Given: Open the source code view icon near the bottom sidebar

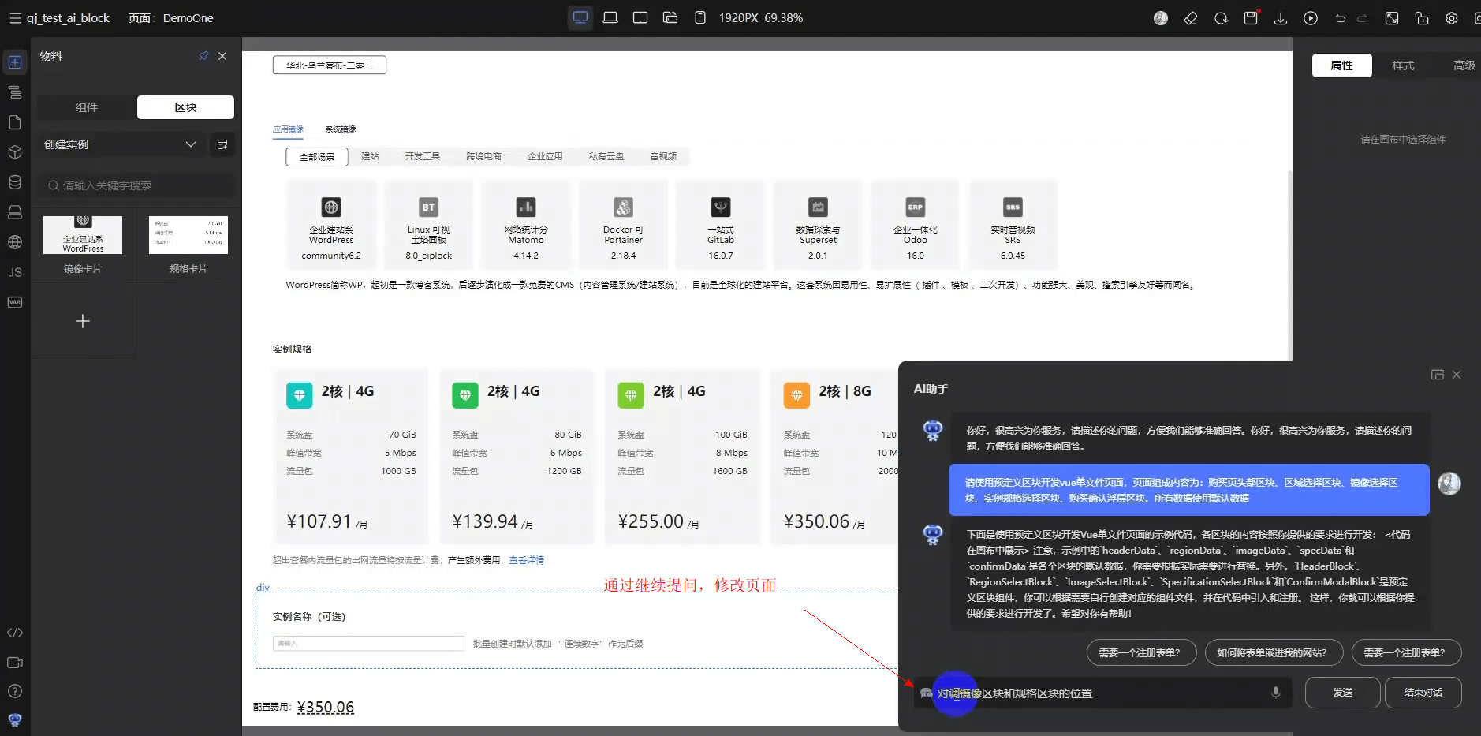Looking at the screenshot, I should click(x=14, y=632).
